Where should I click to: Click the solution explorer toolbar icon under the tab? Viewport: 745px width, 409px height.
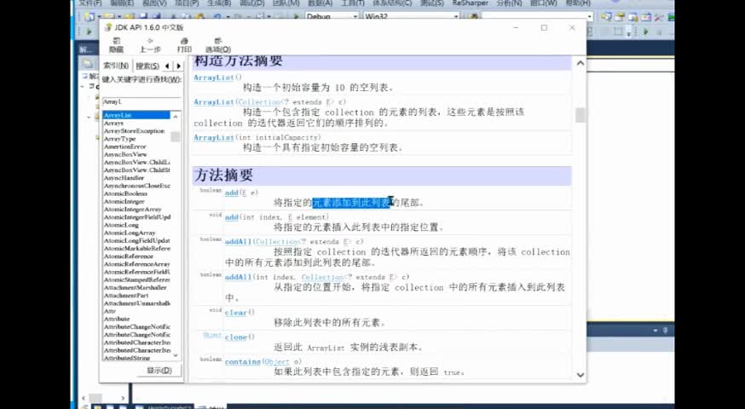tap(88, 64)
